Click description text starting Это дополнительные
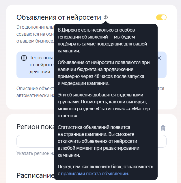Screen dimensions: 181x183 (x=35, y=27)
